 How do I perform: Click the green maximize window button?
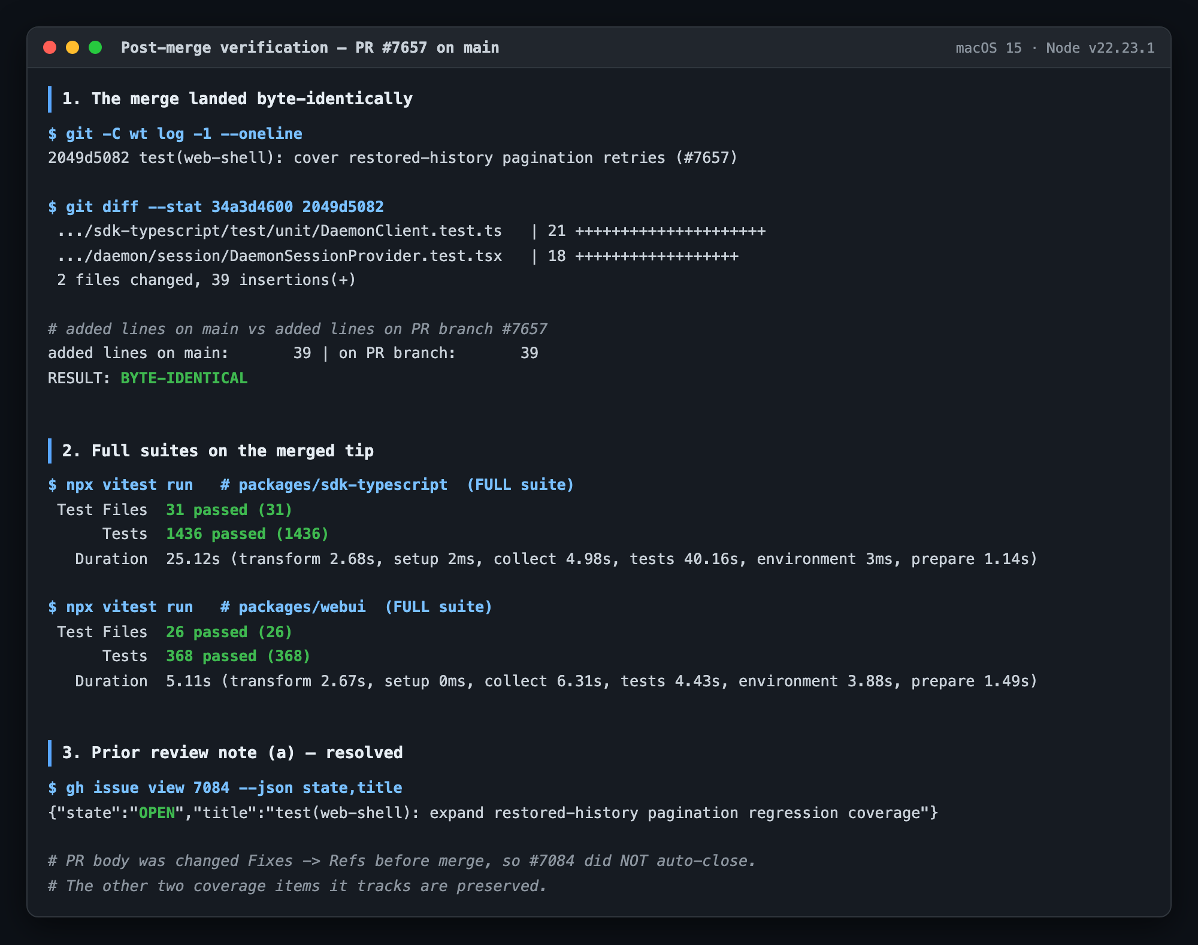click(x=95, y=47)
